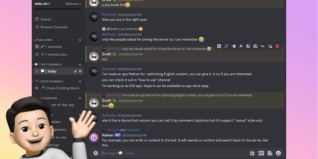Add a reaction to the hovered message
Screen dimensions: 318x159
point(248,46)
